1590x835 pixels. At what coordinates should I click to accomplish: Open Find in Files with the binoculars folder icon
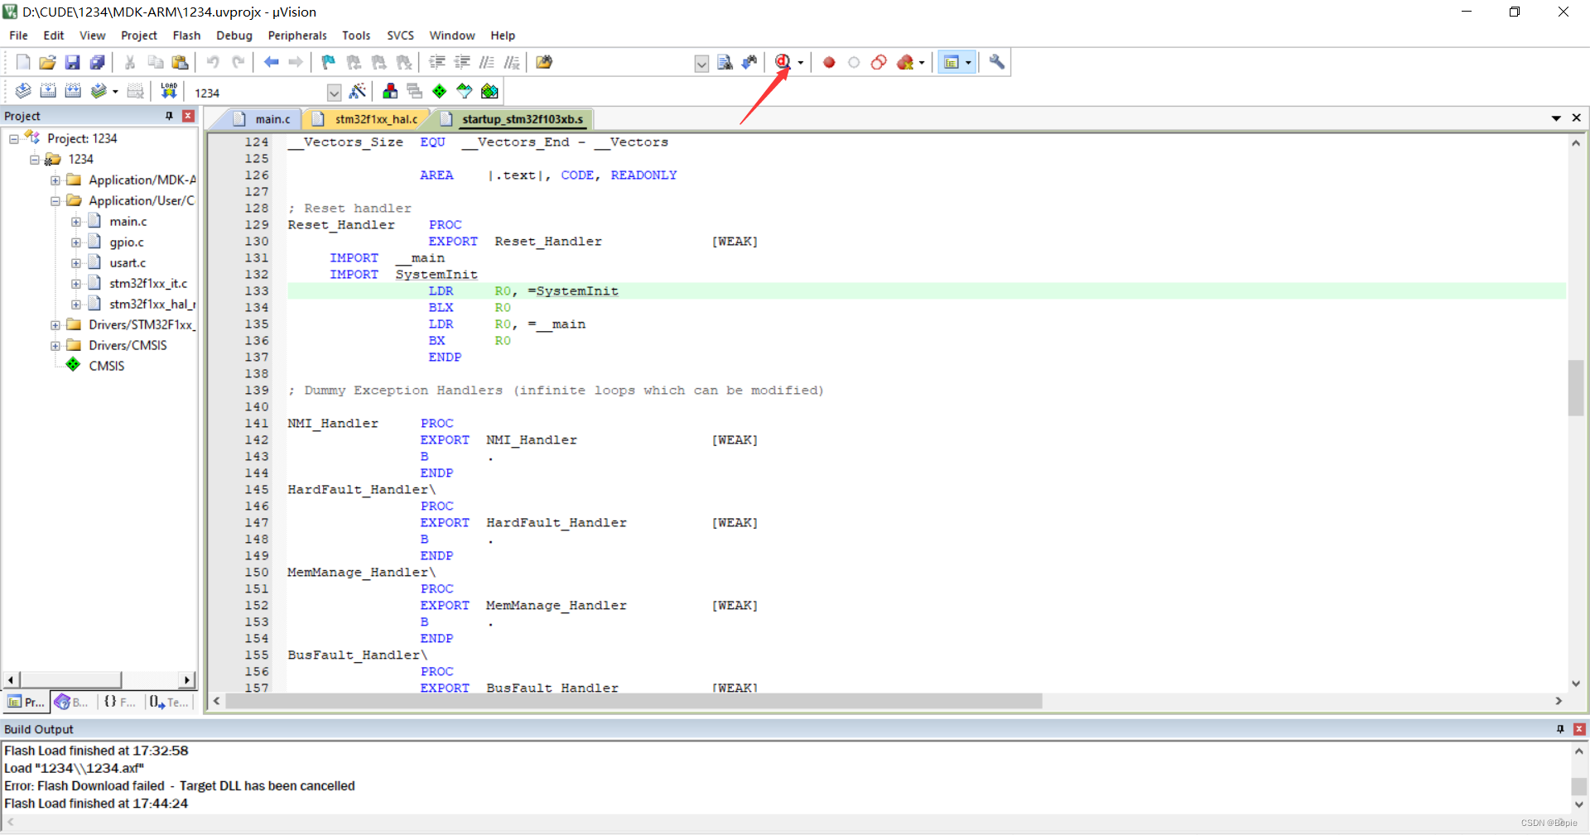[544, 62]
